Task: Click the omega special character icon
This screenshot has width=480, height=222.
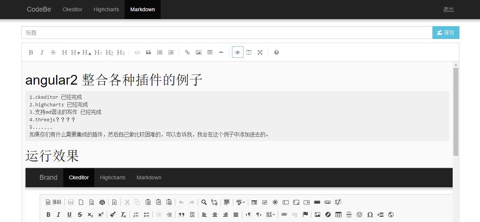Action: (x=370, y=215)
